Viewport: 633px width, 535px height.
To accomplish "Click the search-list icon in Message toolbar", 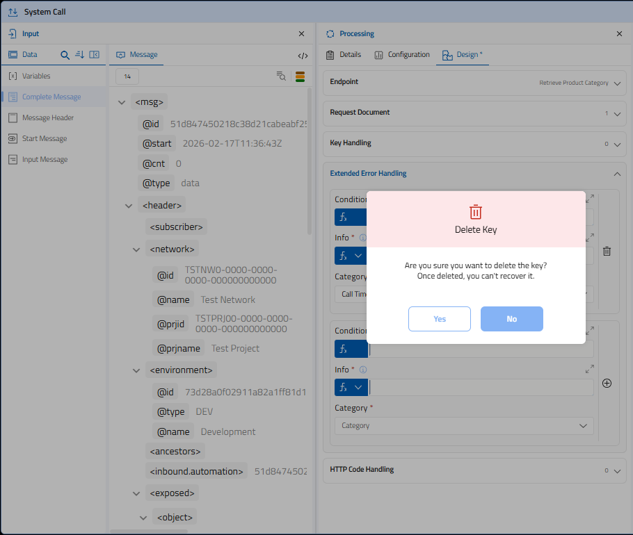I will (281, 76).
